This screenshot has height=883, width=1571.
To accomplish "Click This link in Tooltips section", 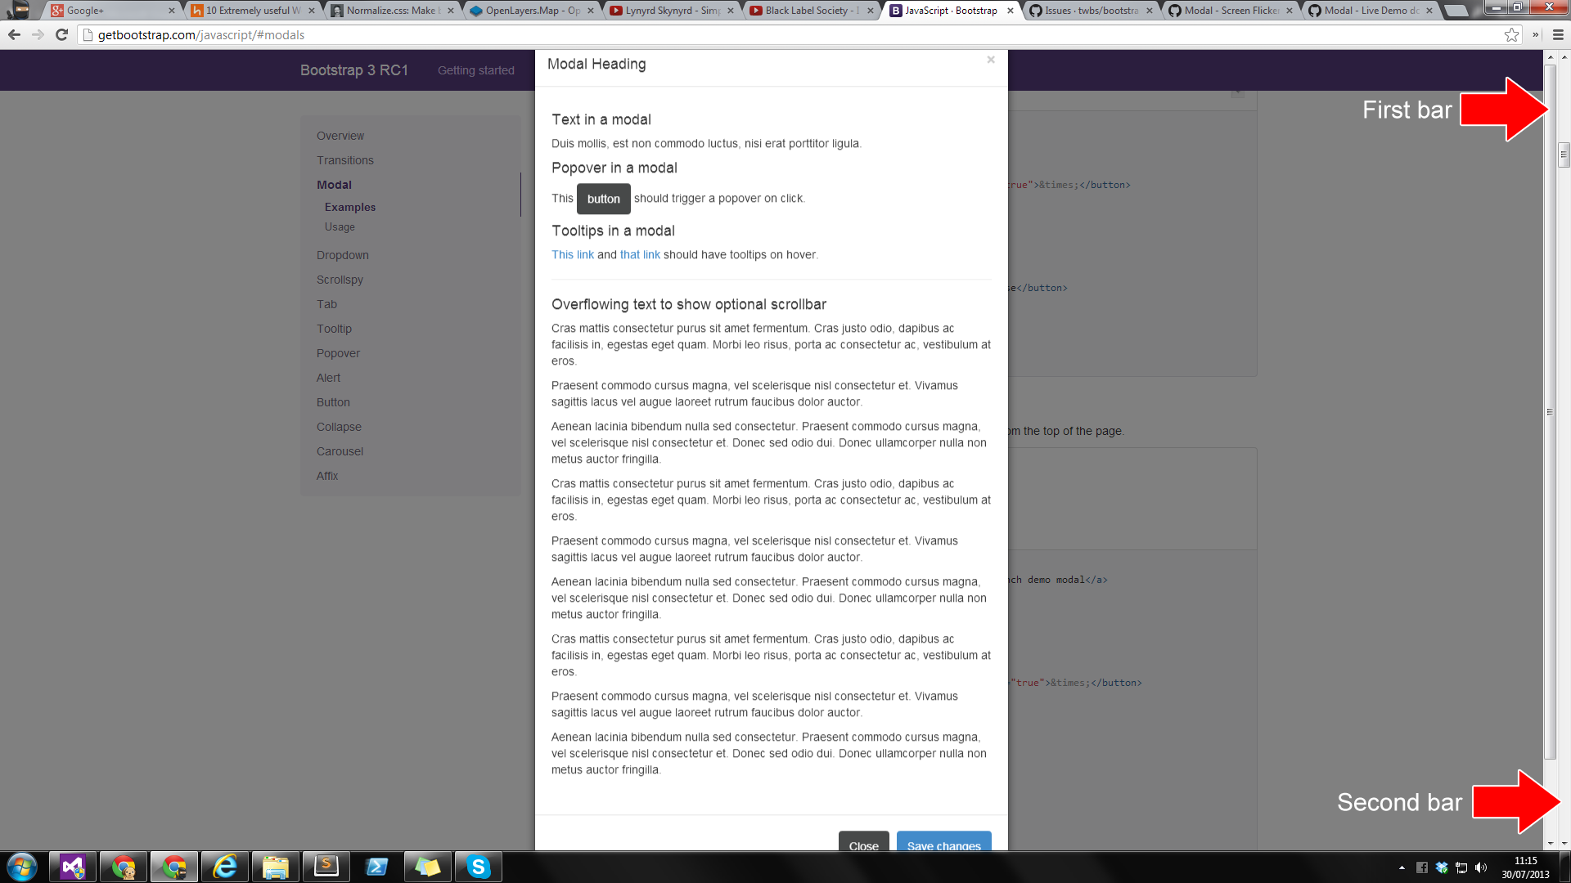I will tap(572, 254).
